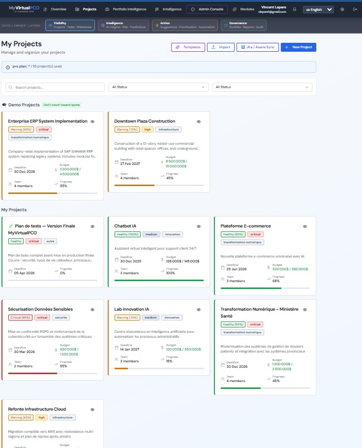Toggle eye icon on Chatbot IA card
This screenshot has width=362, height=448.
tap(199, 226)
